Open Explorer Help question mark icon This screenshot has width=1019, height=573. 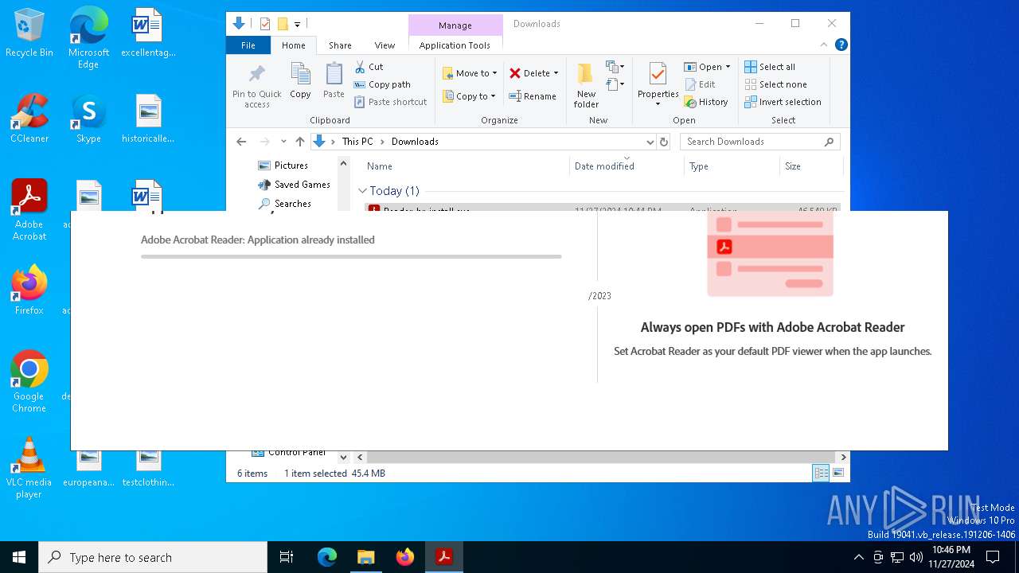tap(841, 45)
